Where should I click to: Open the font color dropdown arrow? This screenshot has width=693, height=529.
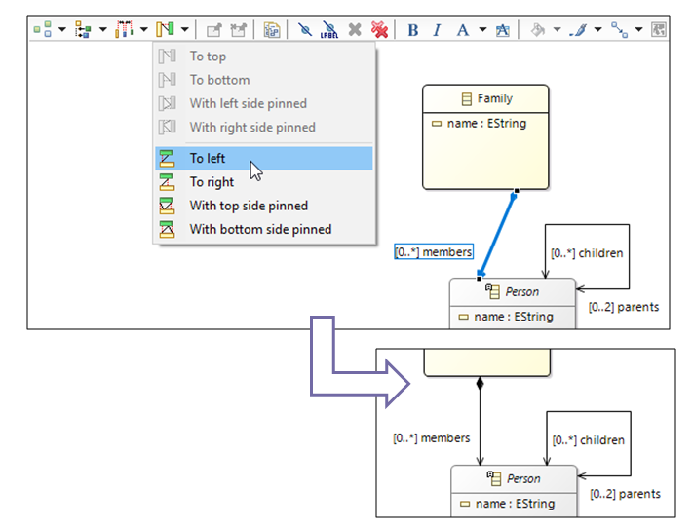click(x=482, y=30)
